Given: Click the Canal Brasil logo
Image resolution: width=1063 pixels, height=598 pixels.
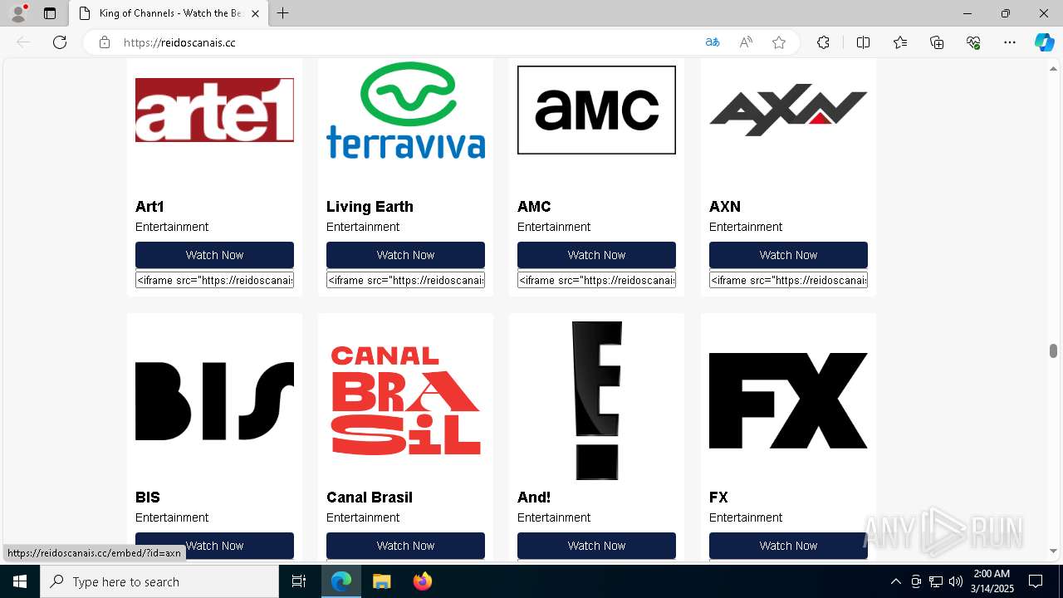Looking at the screenshot, I should tap(405, 400).
